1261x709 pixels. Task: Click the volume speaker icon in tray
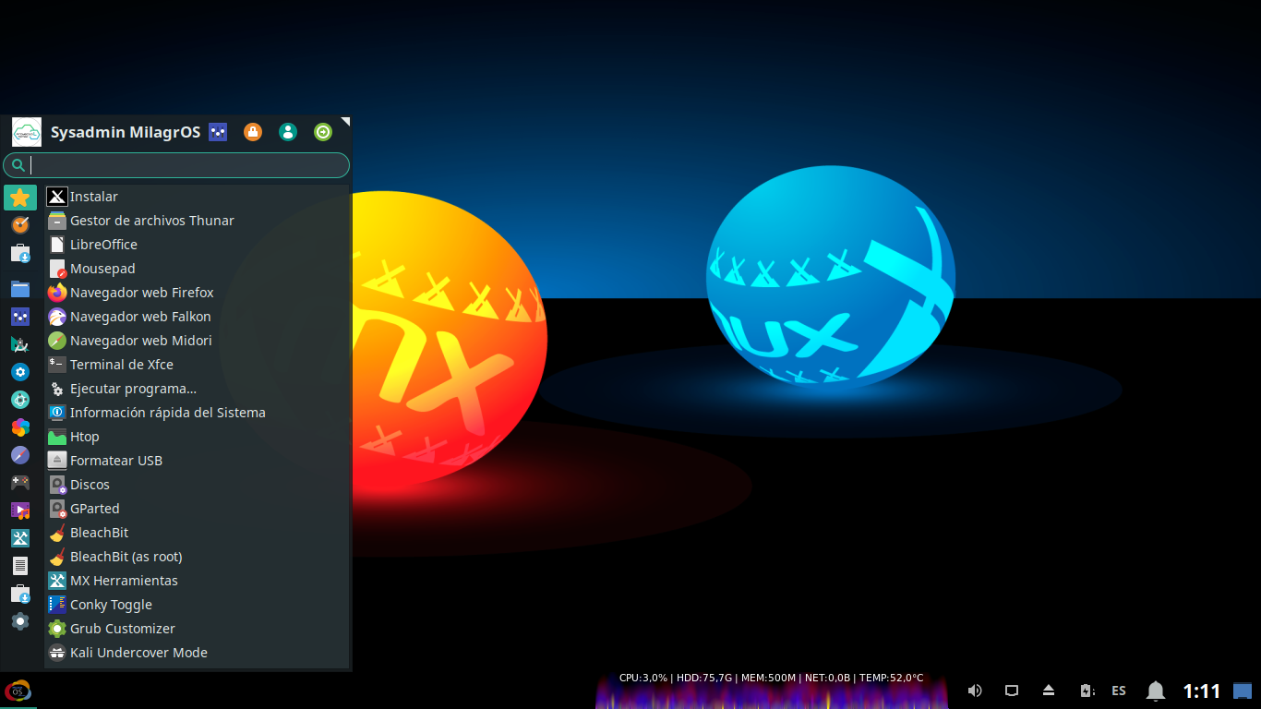pyautogui.click(x=975, y=691)
